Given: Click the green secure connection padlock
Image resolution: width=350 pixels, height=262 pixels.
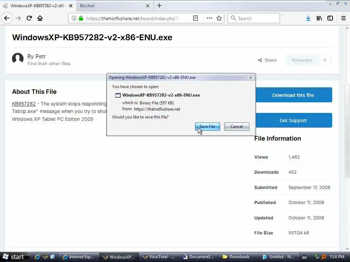Looking at the screenshot, I should pos(81,18).
